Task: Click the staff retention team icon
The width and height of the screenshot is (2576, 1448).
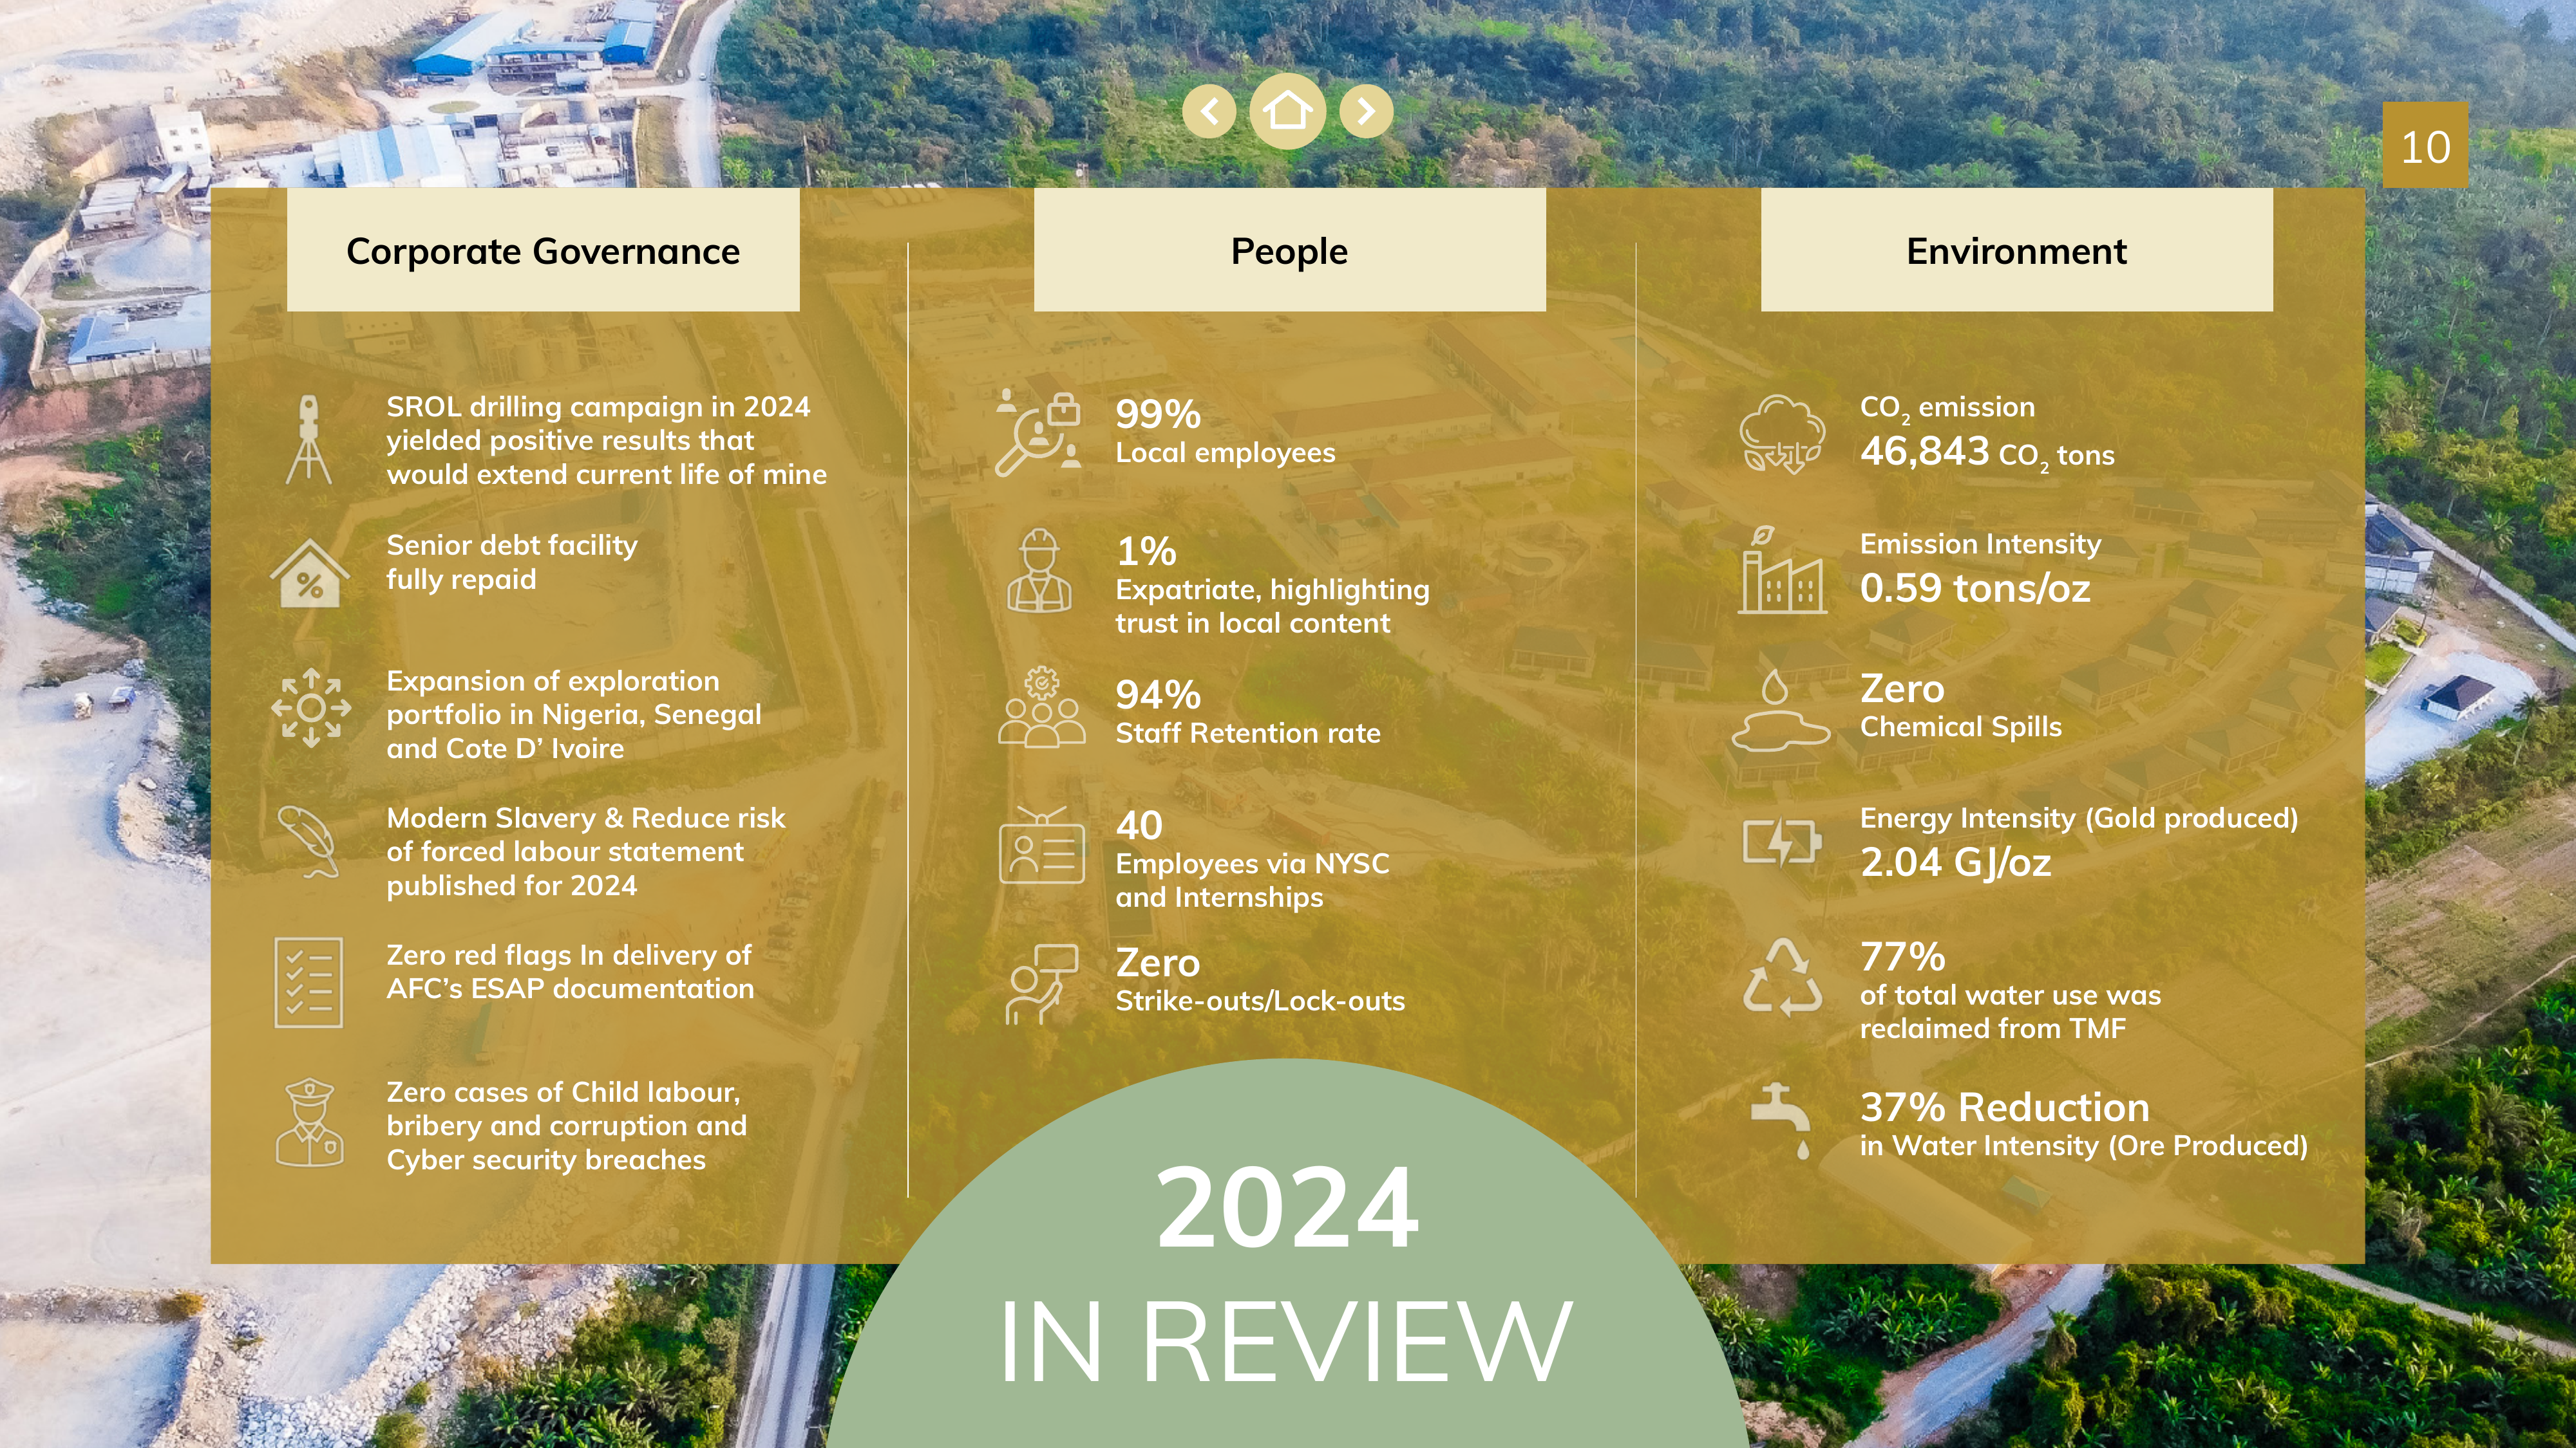Action: (1041, 707)
